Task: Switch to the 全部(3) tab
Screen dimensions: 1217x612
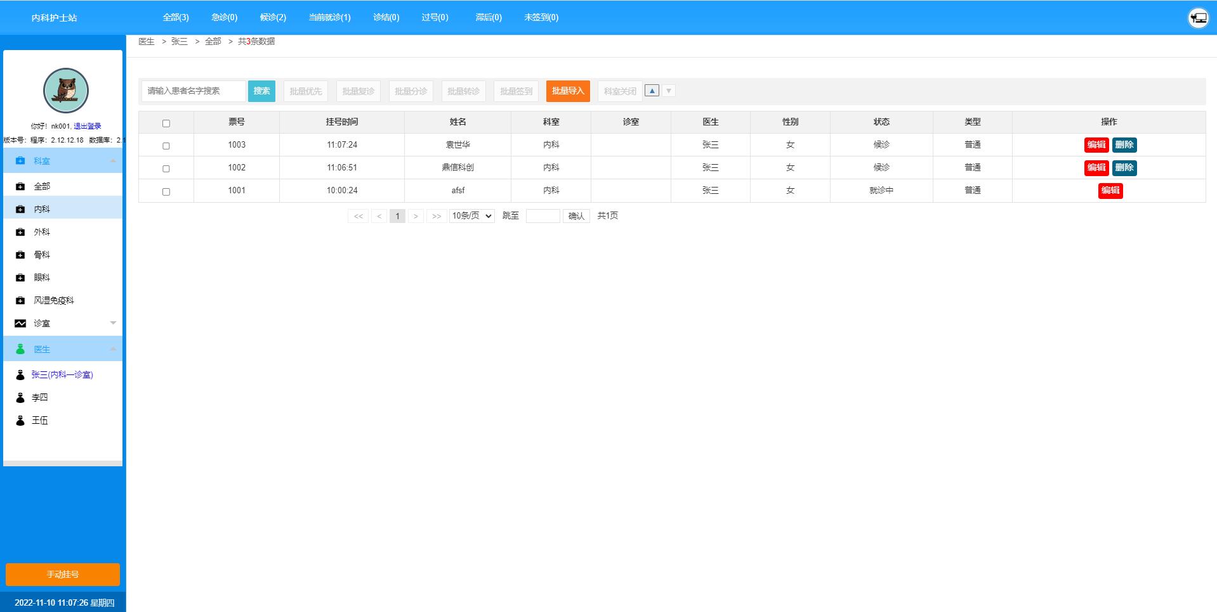Action: pos(176,17)
